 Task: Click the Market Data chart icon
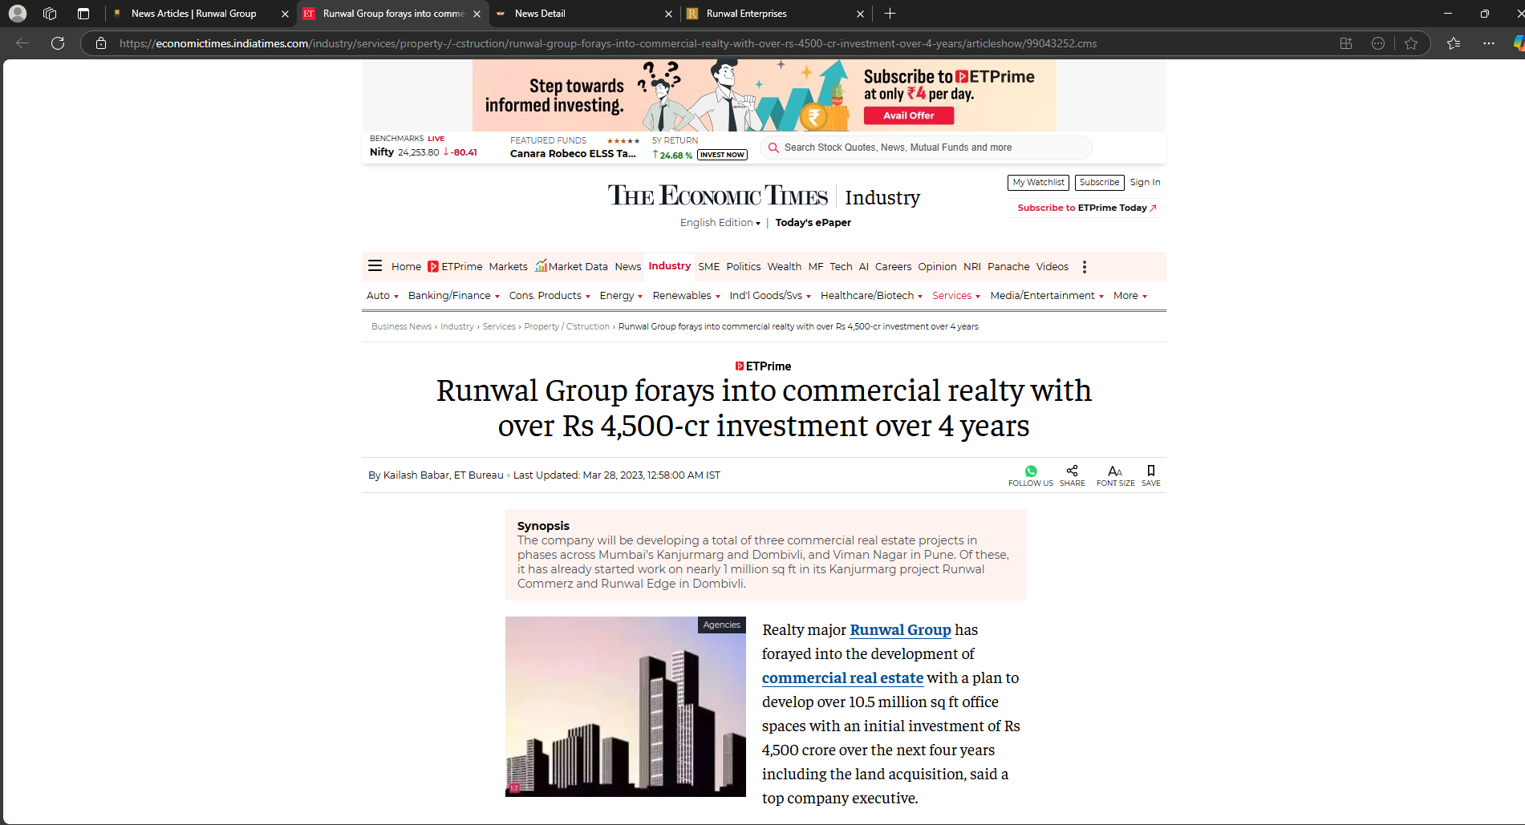[541, 265]
